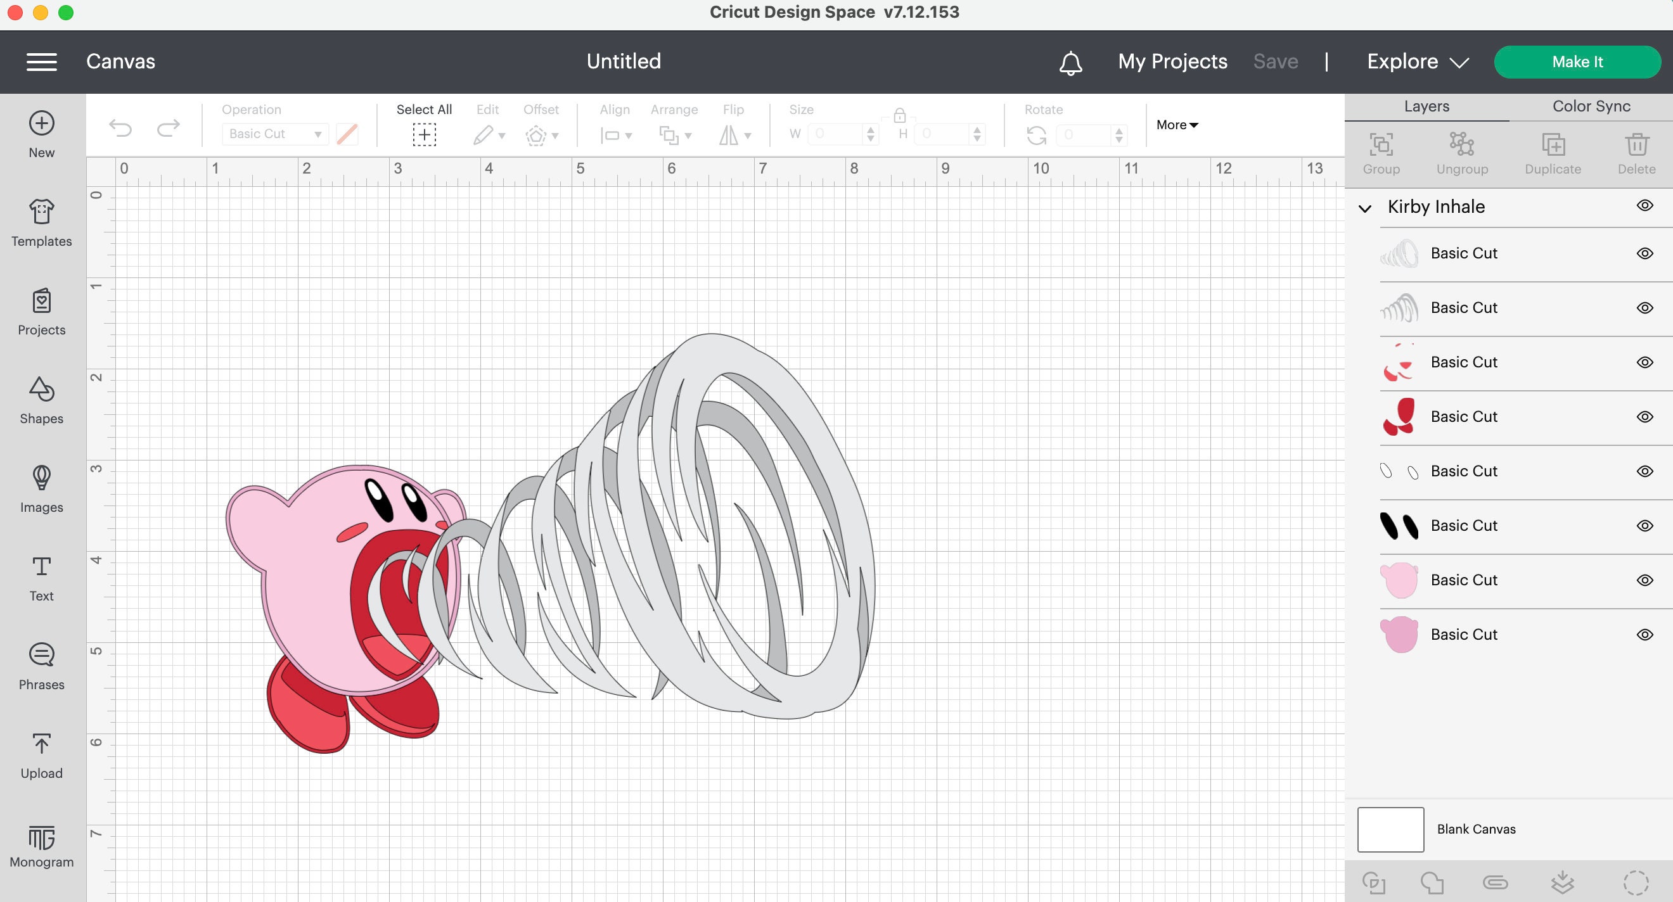Hide the black eyes Basic Cut layer
Image resolution: width=1673 pixels, height=902 pixels.
(x=1644, y=526)
